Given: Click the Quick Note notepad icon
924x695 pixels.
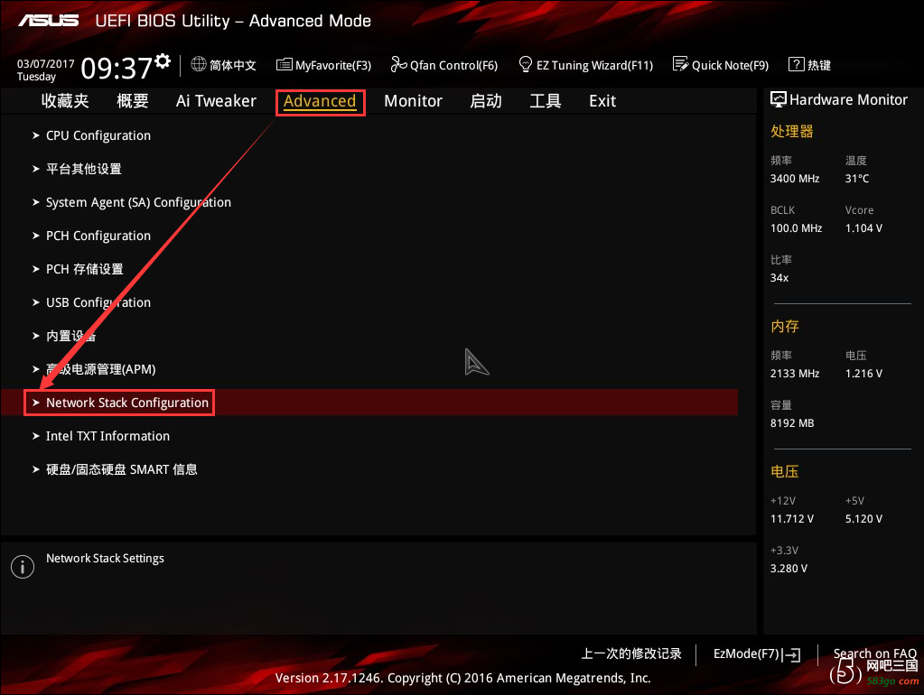Looking at the screenshot, I should coord(680,64).
